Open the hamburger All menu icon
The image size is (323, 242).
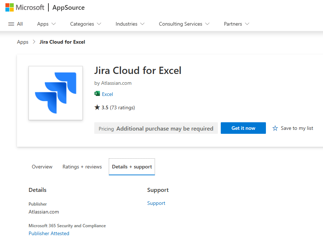(x=11, y=24)
